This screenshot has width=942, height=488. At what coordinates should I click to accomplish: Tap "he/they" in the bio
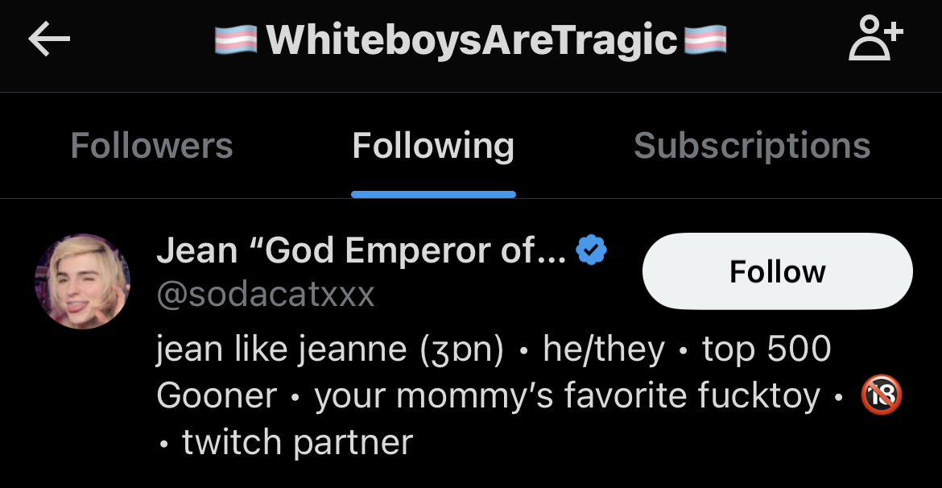[604, 349]
